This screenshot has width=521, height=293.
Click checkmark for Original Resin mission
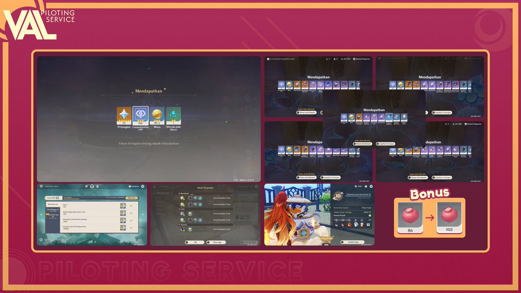point(131,227)
